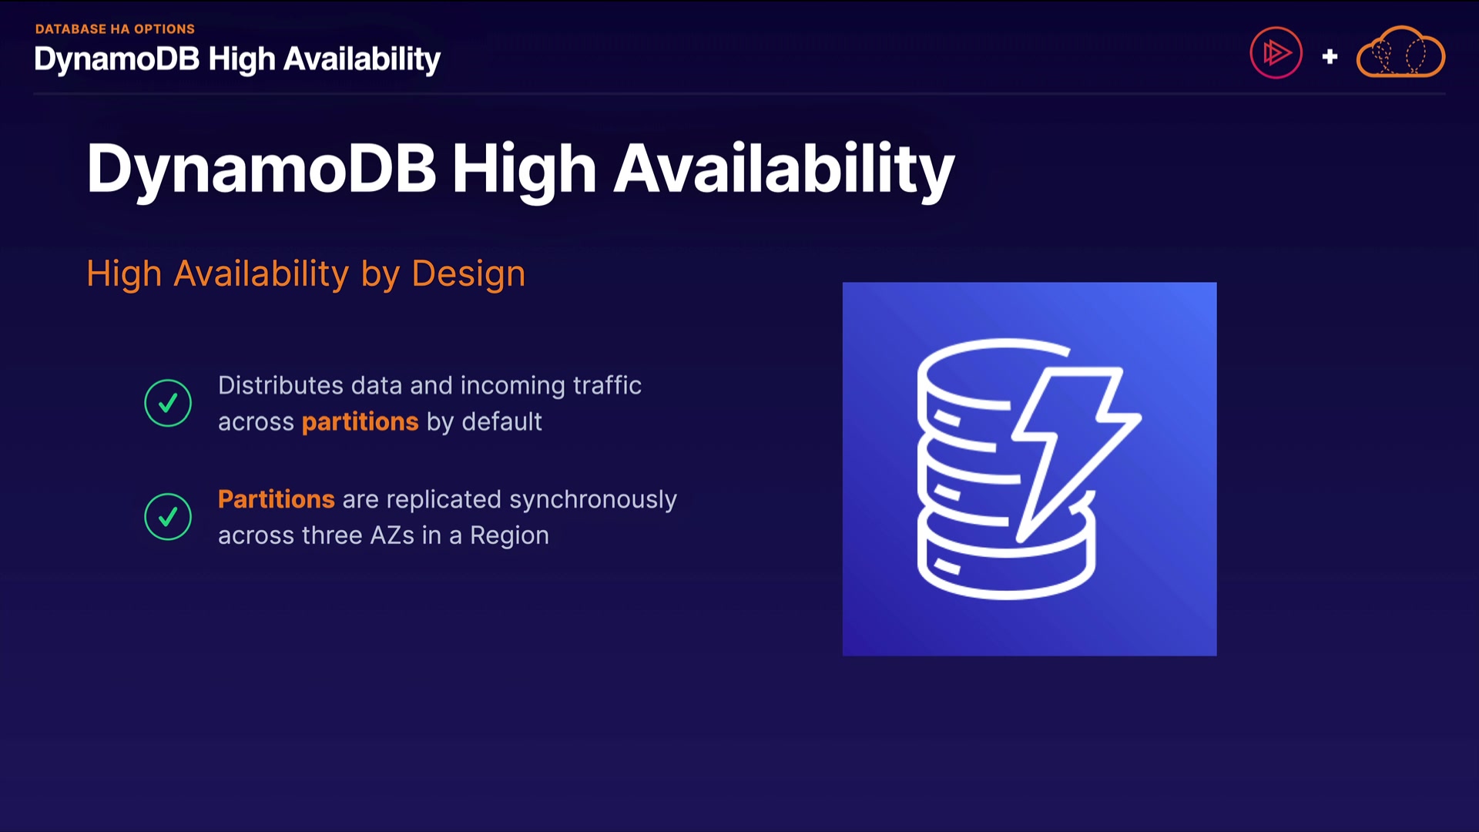
Task: Click the large 'DynamoDB High Availability' heading
Action: click(520, 169)
